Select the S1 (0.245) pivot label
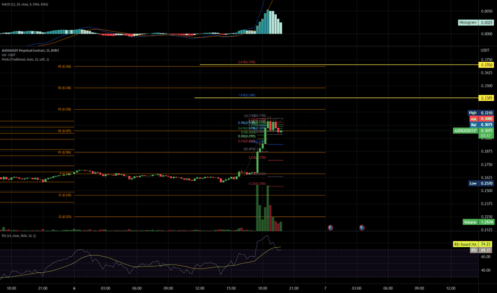Viewport: 497px width, 293px height. point(65,195)
